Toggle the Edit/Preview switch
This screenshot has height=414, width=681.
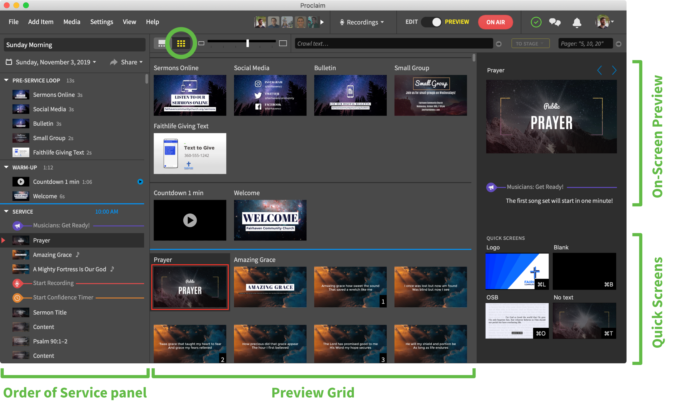point(431,22)
